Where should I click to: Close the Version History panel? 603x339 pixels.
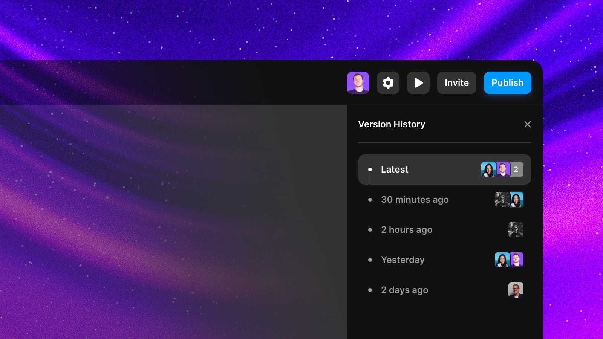point(527,124)
